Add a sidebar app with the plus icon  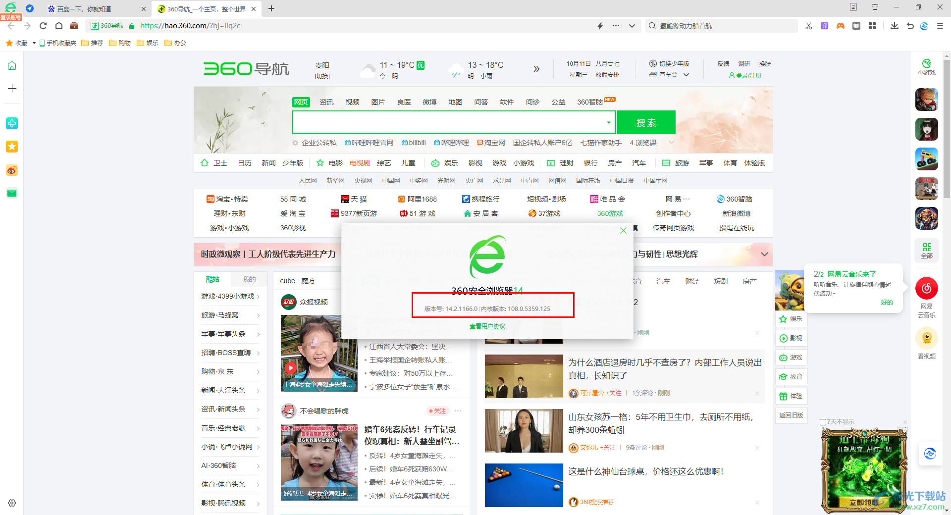[x=12, y=89]
